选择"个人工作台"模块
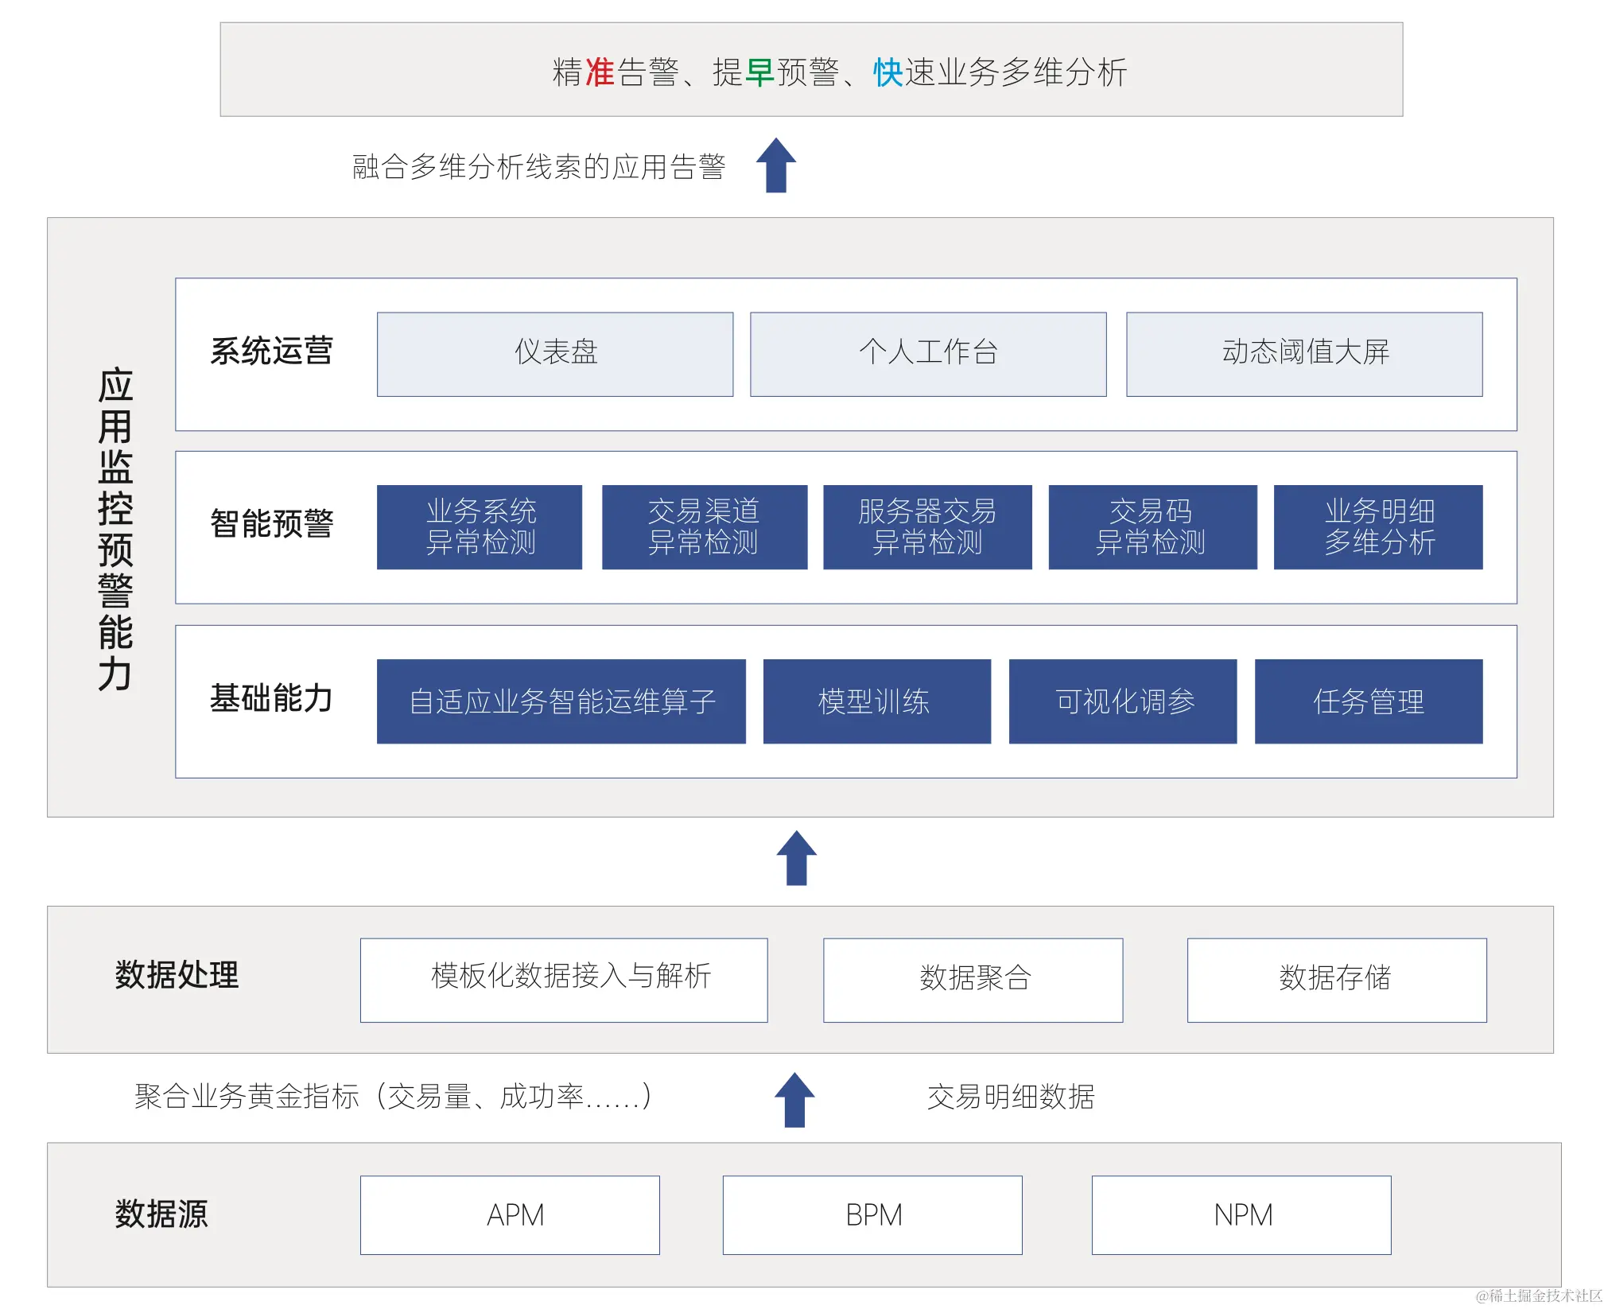Screen dimensions: 1608x1309 point(927,354)
